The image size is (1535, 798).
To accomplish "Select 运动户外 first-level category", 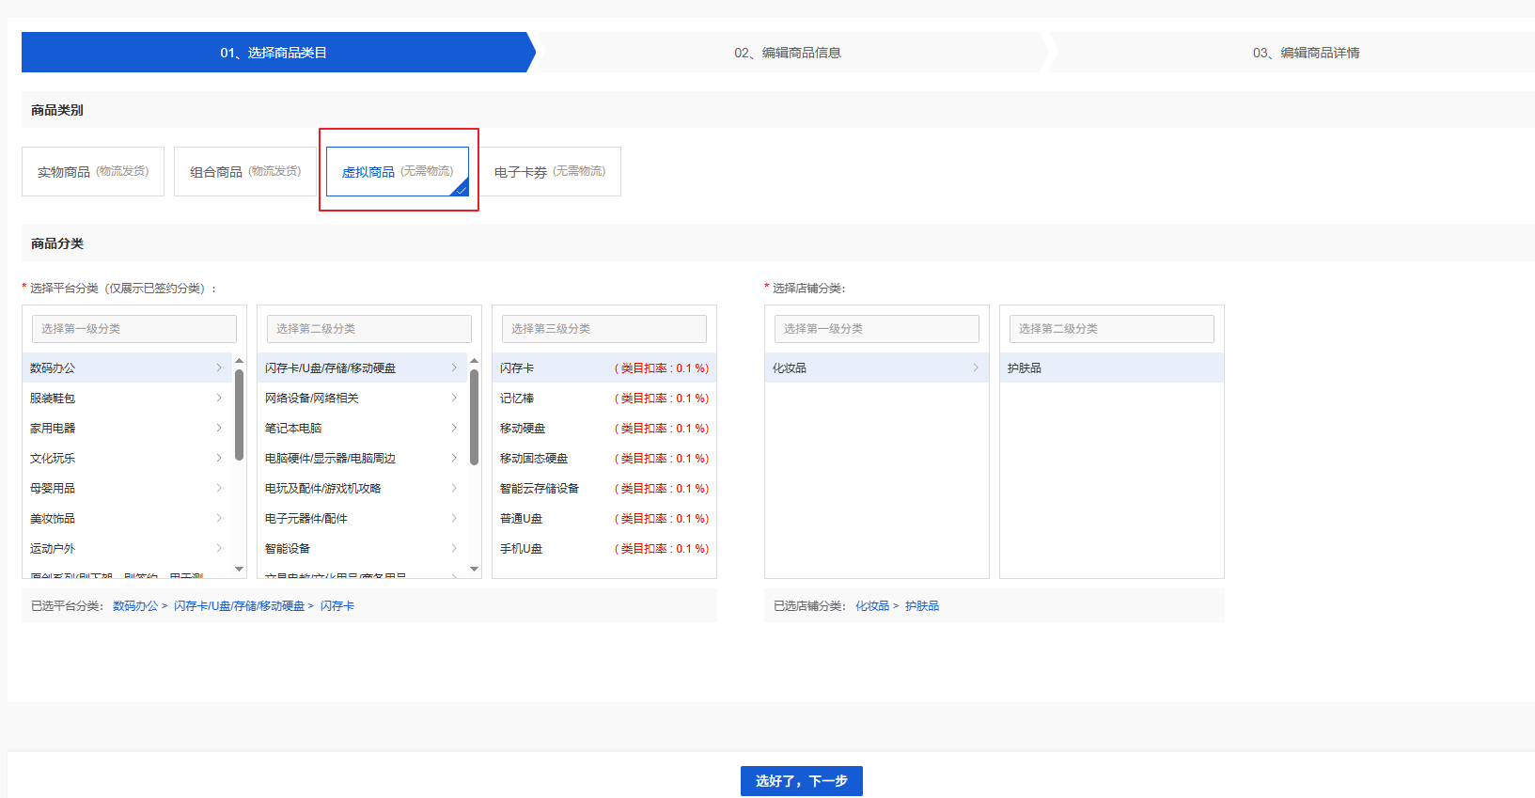I will 127,548.
